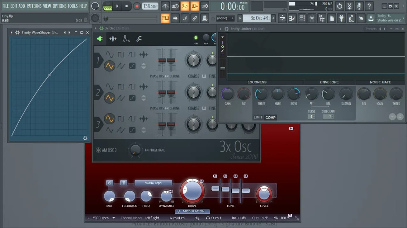Open 3x Osc miscellaneous functions tab
407x228 pixels.
tap(126, 39)
